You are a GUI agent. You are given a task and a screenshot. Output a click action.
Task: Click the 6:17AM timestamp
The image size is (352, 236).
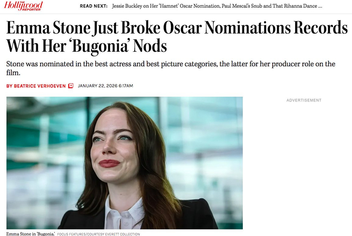(126, 86)
